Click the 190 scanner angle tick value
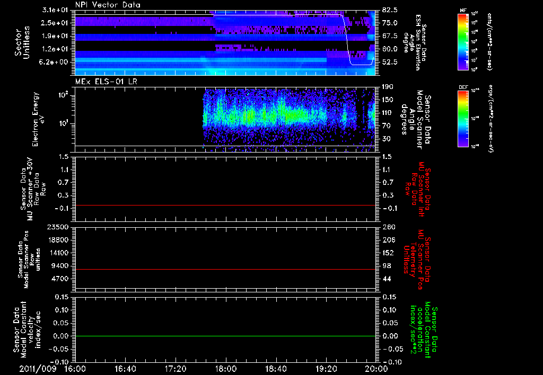Image resolution: width=543 pixels, height=375 pixels. pyautogui.click(x=388, y=87)
